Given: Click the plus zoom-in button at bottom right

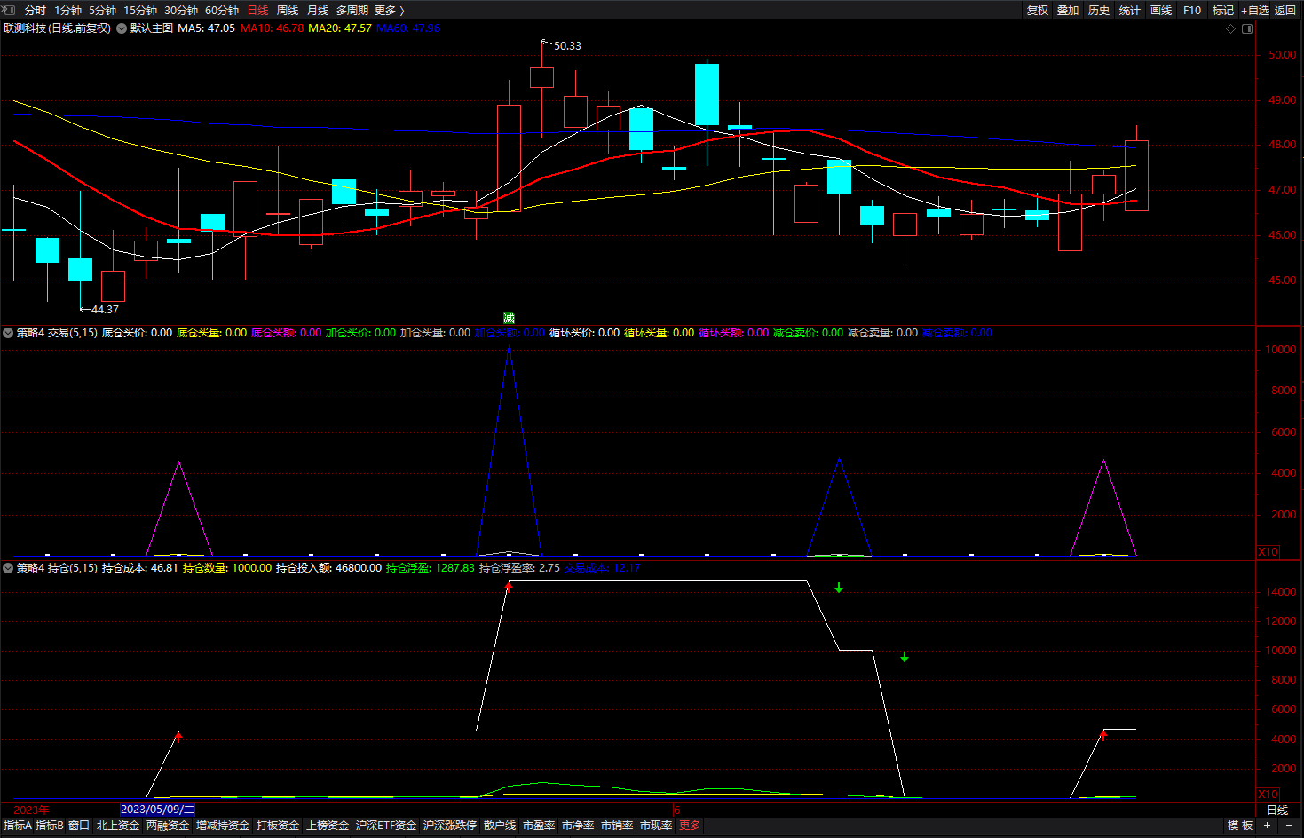Looking at the screenshot, I should tap(1267, 826).
